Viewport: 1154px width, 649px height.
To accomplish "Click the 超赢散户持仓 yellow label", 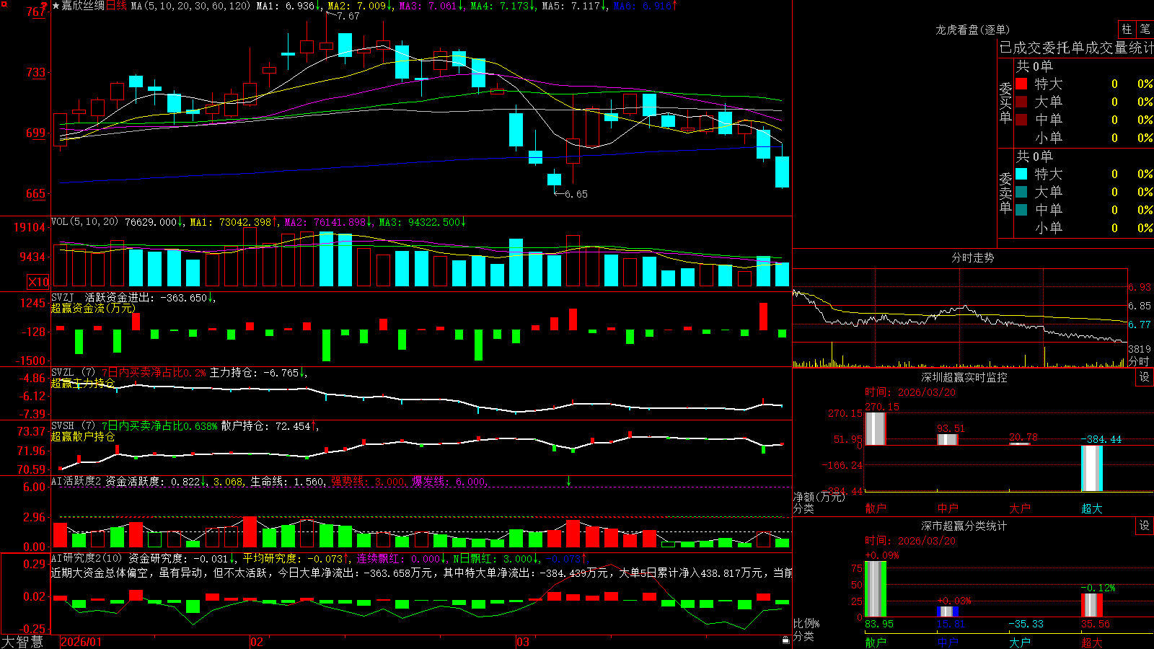I will 83,436.
